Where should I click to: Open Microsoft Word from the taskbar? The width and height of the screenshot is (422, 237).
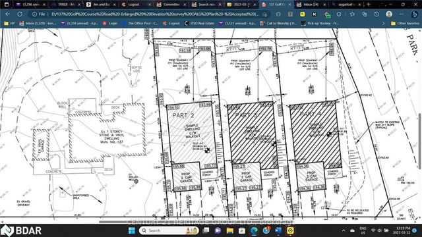coord(278,230)
